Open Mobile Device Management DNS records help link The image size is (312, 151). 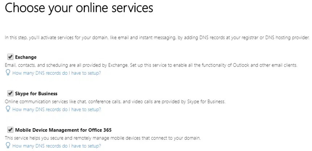[57, 146]
